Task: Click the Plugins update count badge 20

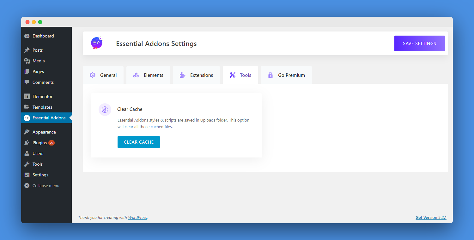Action: click(x=52, y=143)
